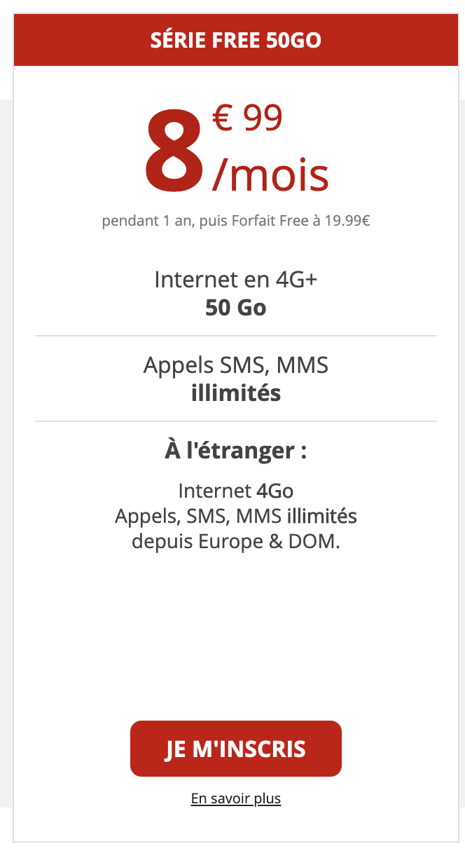Click the 'depuis Europe & DOM.' text
The width and height of the screenshot is (465, 858).
(235, 542)
